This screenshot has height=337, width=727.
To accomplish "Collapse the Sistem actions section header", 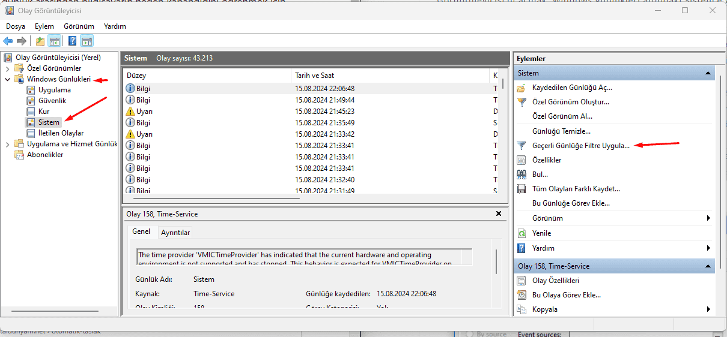I will (709, 73).
